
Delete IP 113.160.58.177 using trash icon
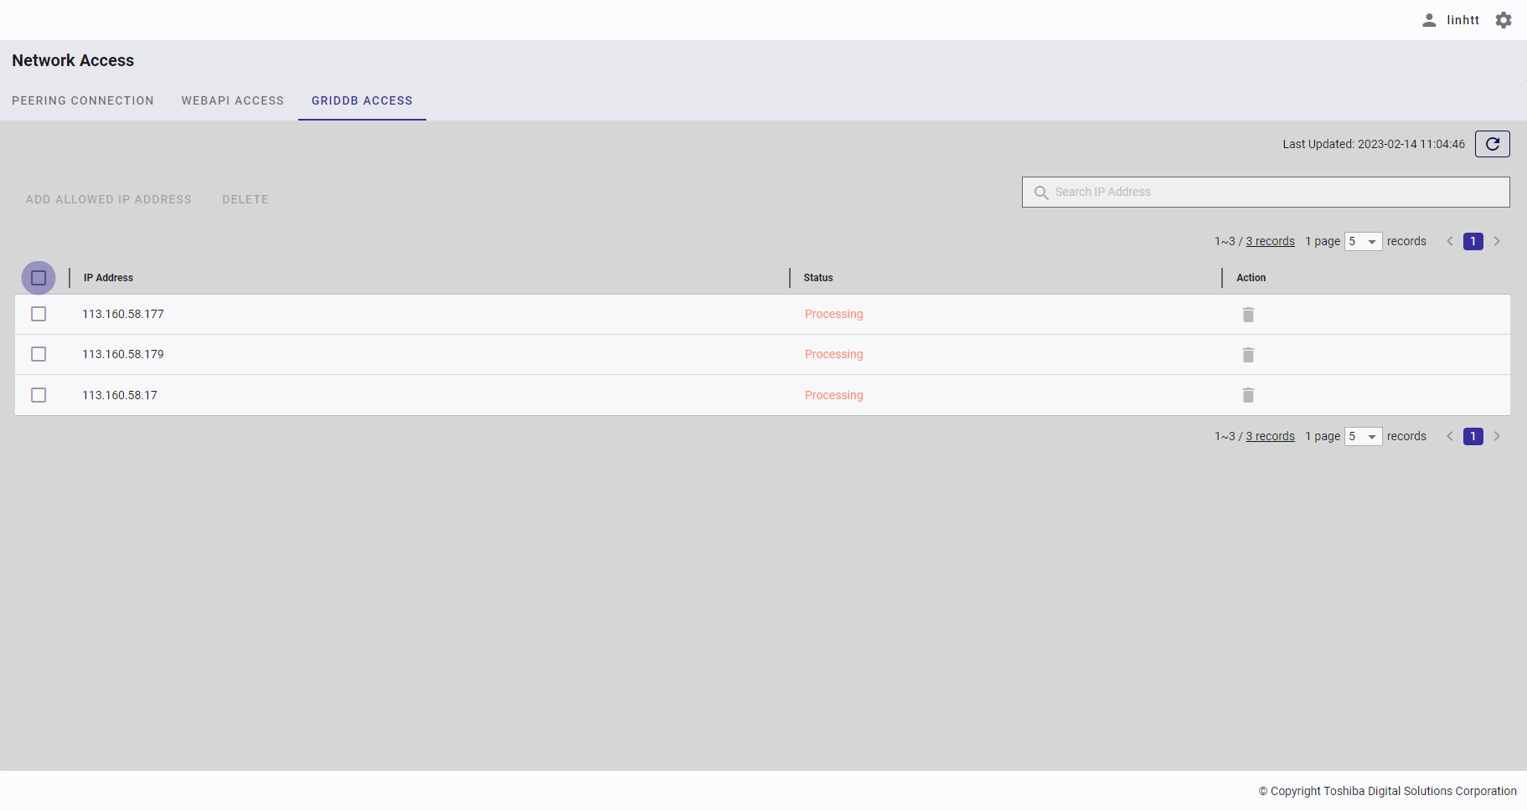[1247, 315]
